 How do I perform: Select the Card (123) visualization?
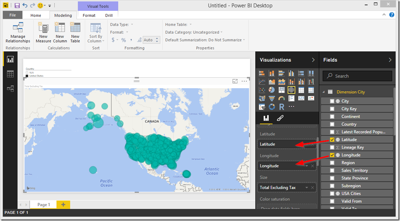coord(301,98)
